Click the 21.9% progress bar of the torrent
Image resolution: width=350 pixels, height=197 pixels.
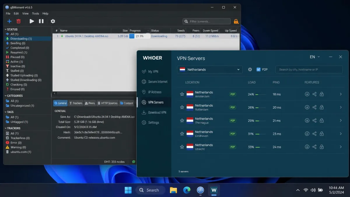(x=139, y=36)
